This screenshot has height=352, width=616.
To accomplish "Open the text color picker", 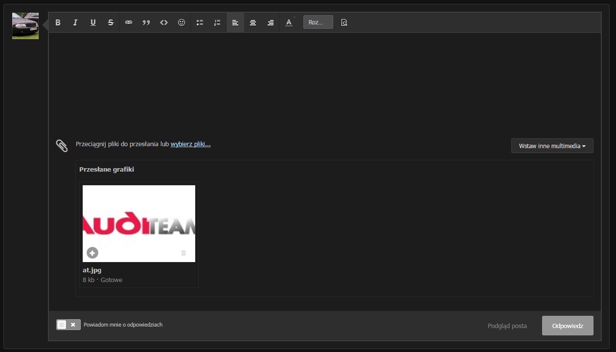I will 289,22.
